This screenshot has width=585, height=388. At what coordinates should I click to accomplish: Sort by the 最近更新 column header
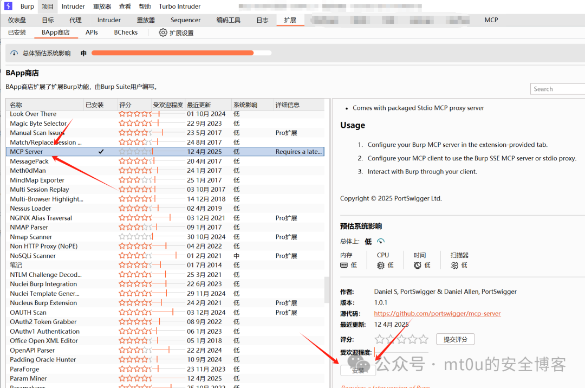(x=208, y=105)
